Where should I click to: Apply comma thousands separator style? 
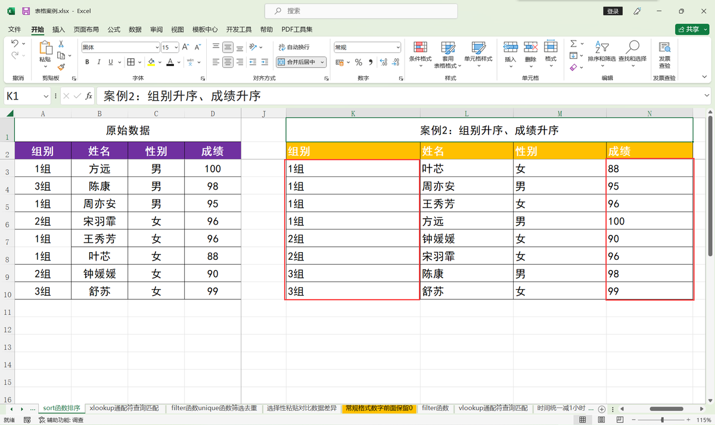pos(370,62)
